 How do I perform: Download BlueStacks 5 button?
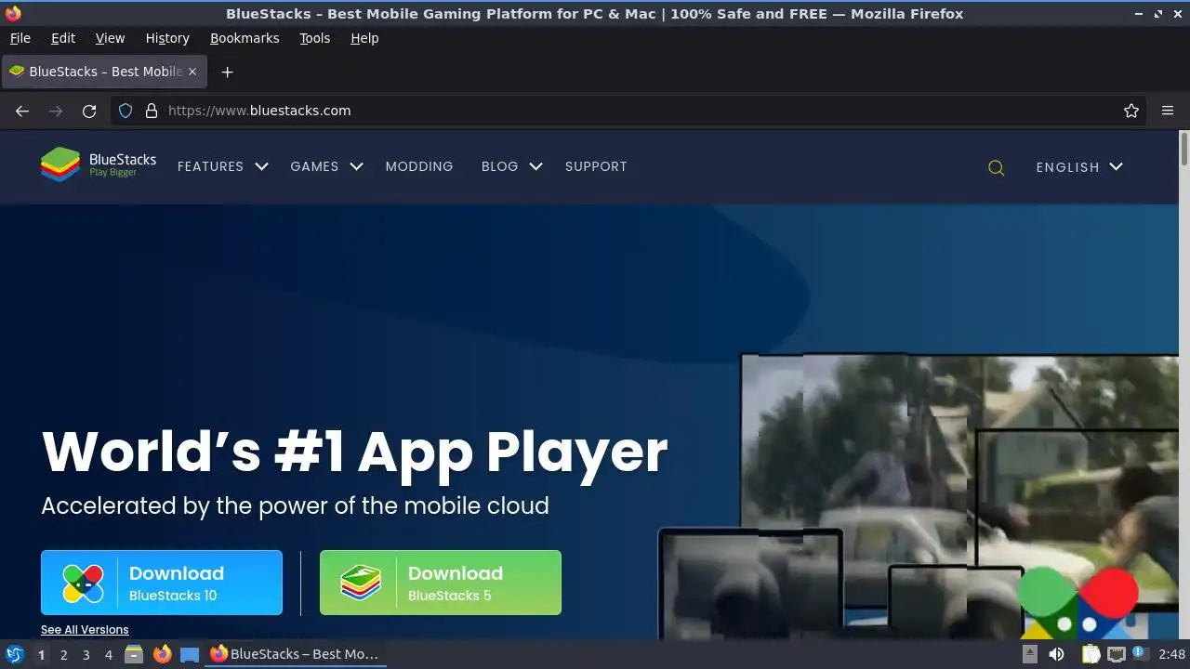click(441, 583)
